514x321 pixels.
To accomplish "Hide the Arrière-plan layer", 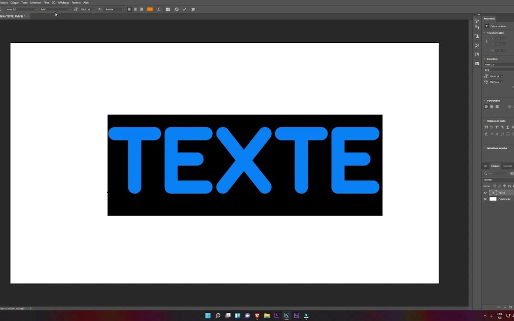I will 485,199.
